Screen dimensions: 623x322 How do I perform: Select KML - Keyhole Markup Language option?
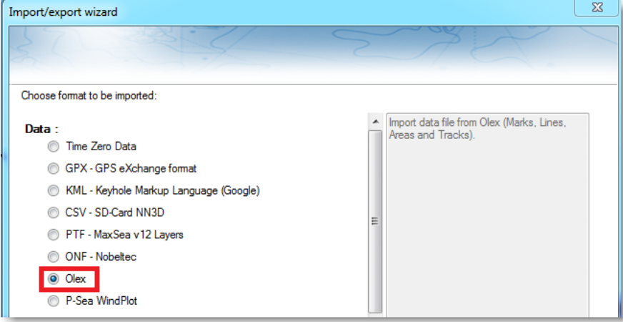coord(53,191)
